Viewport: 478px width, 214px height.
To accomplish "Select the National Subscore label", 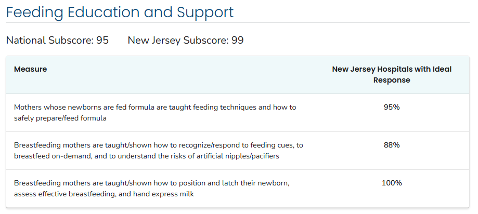I will click(50, 41).
